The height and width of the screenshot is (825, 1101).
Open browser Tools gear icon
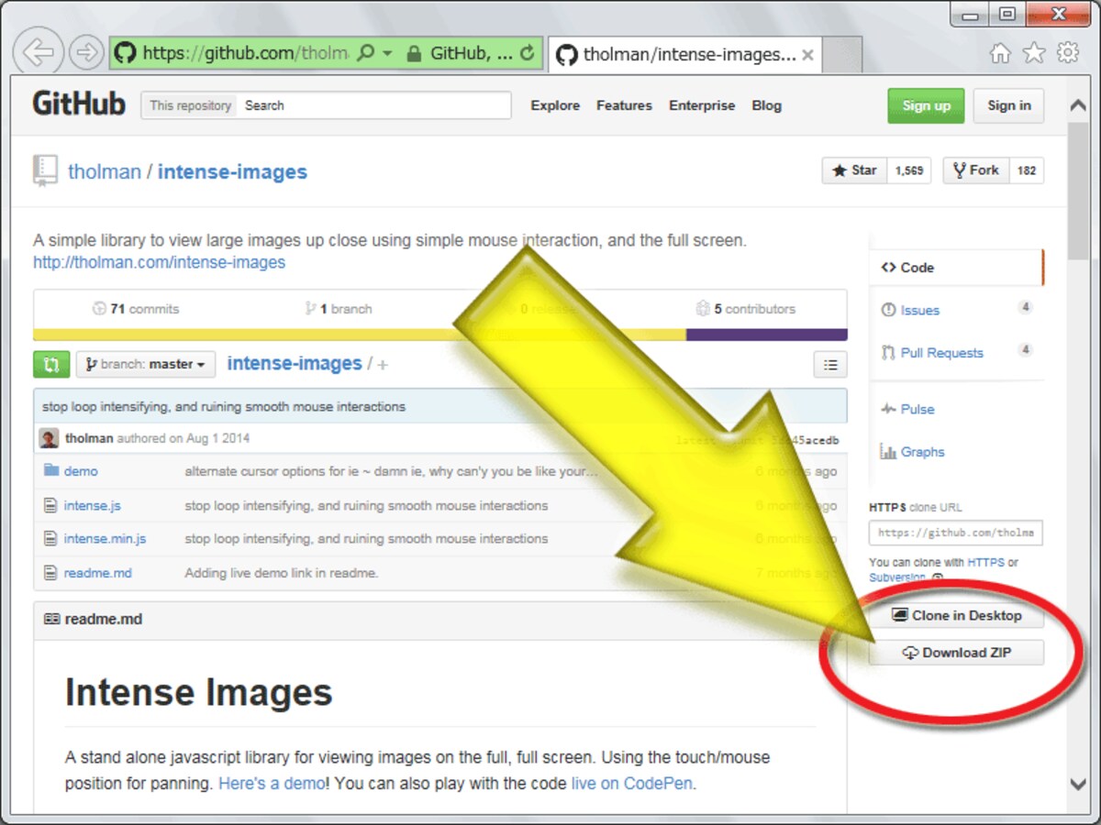1068,53
